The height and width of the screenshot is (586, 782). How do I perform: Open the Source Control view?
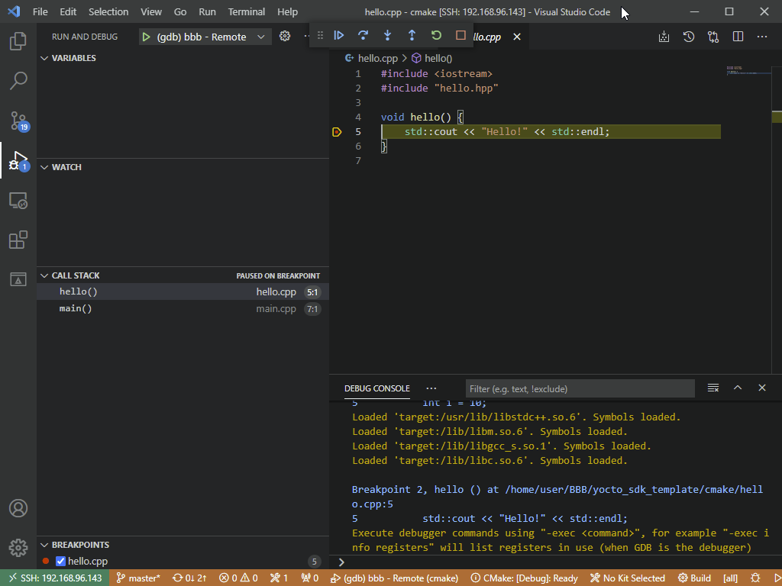click(18, 121)
